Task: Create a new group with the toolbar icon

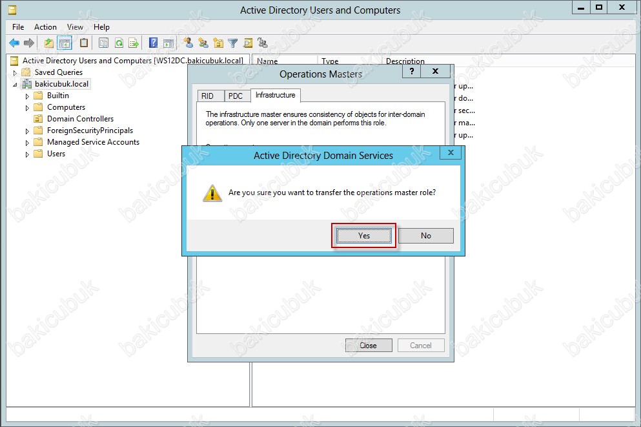Action: pyautogui.click(x=203, y=43)
